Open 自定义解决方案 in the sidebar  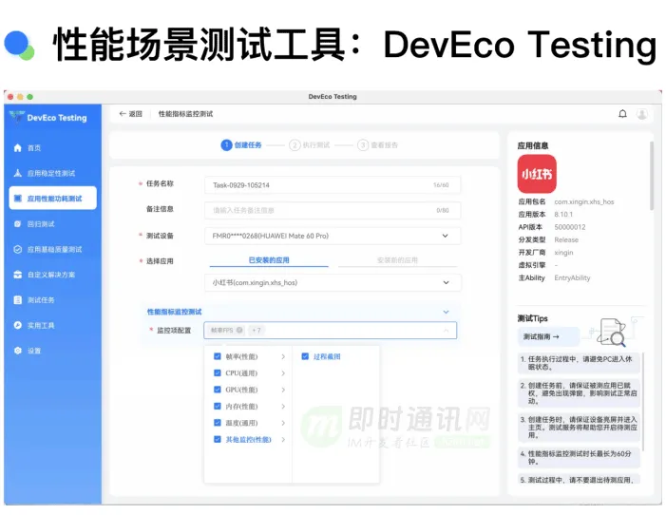point(52,275)
